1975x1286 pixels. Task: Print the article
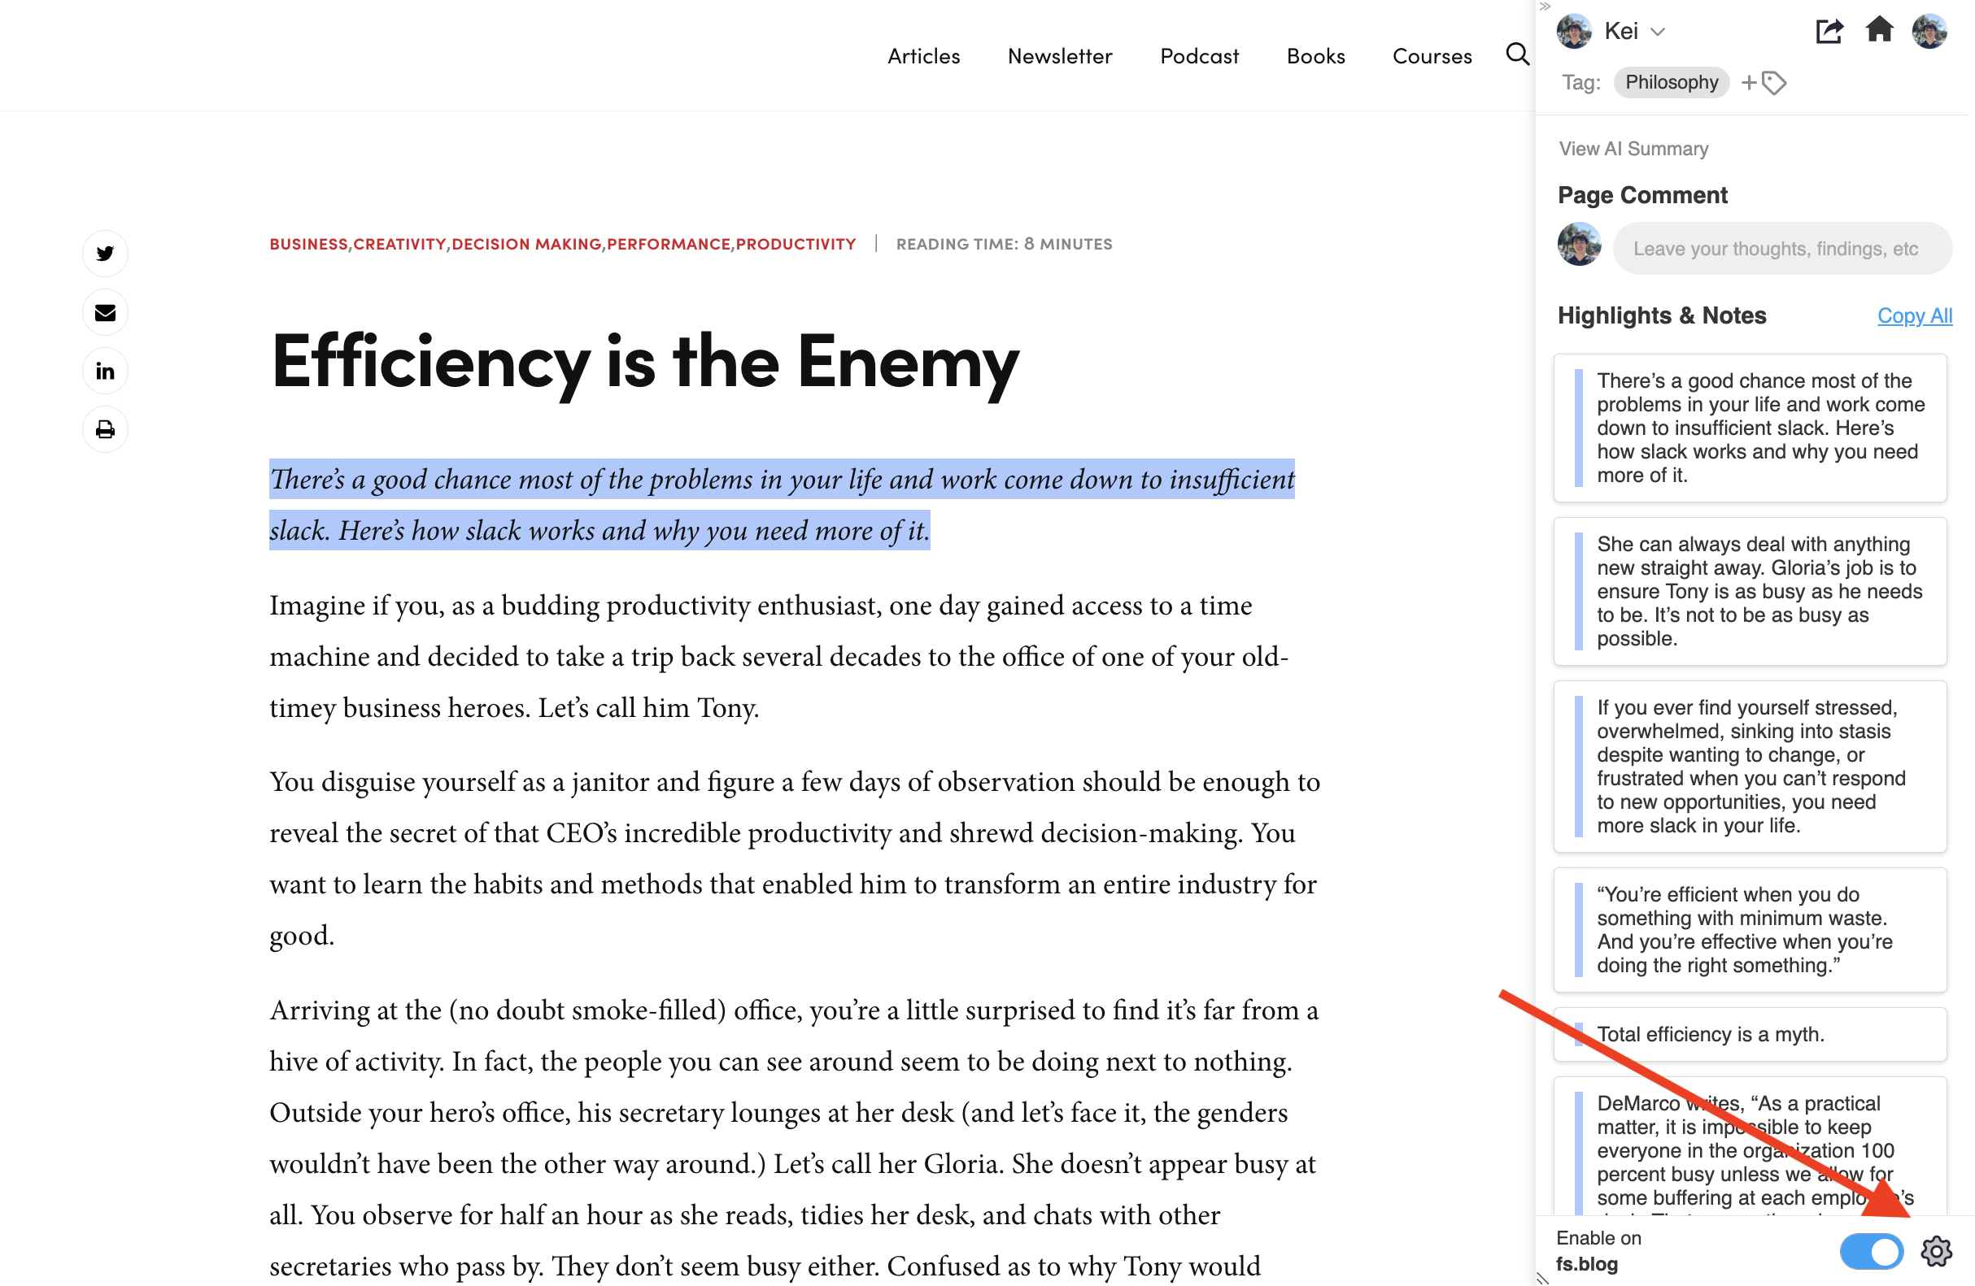point(105,429)
